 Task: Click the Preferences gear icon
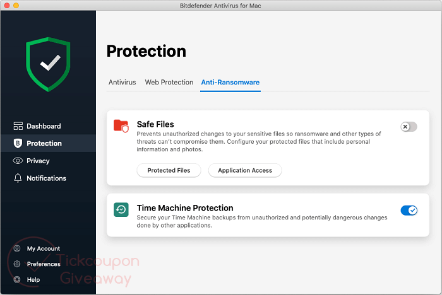17,263
